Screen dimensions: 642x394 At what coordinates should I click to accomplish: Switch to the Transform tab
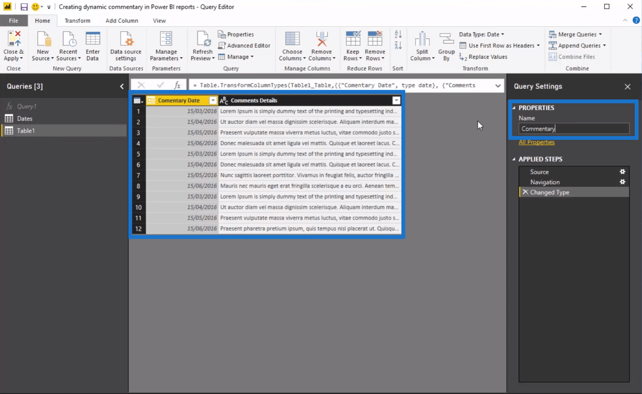tap(78, 21)
